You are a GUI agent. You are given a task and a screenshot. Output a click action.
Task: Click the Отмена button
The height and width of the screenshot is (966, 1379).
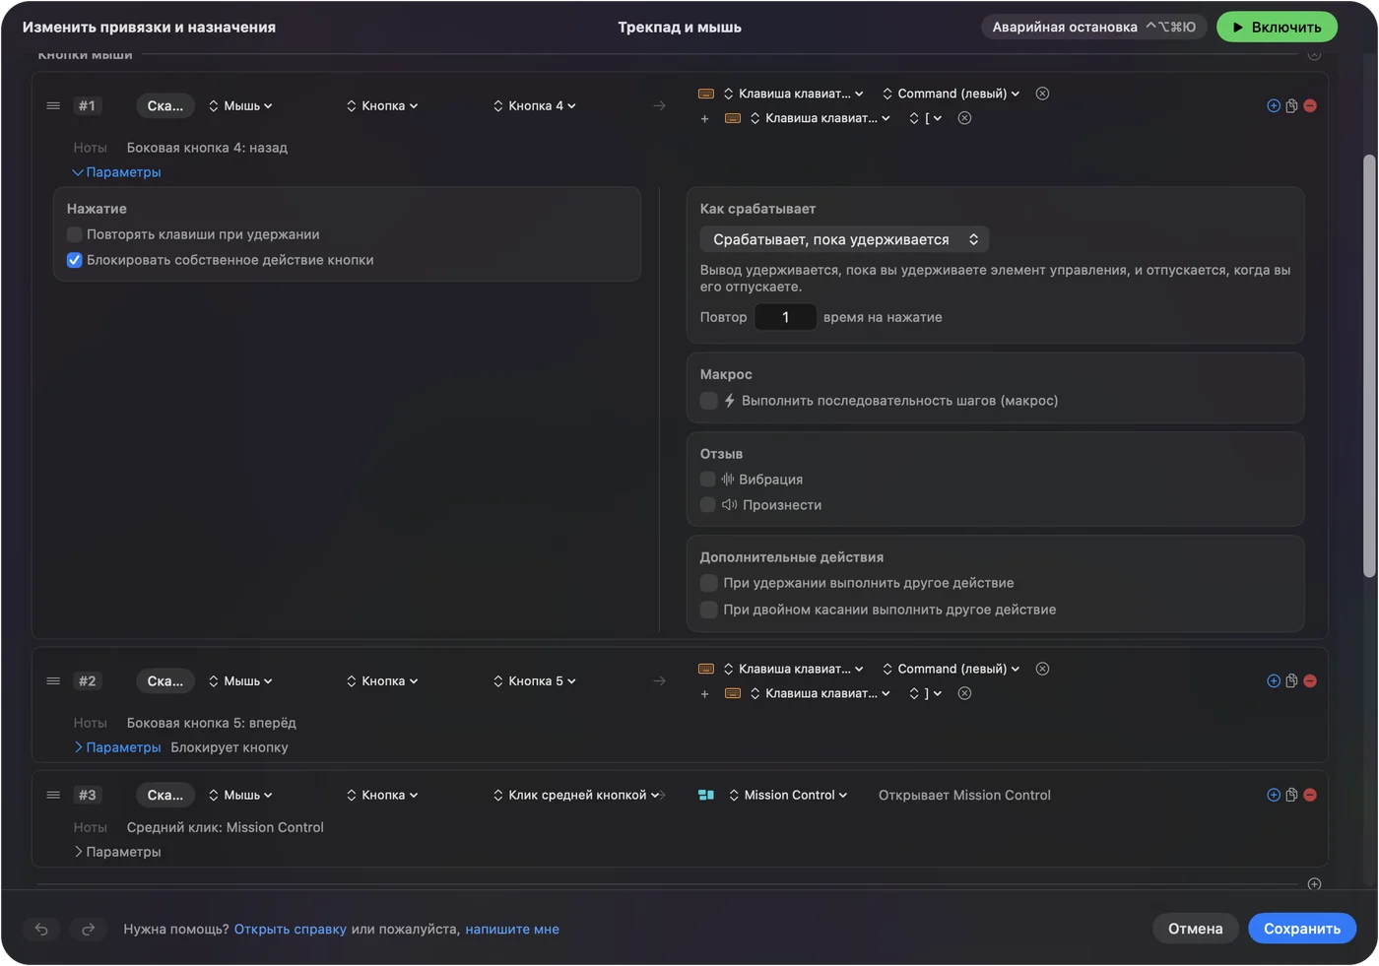pos(1195,929)
